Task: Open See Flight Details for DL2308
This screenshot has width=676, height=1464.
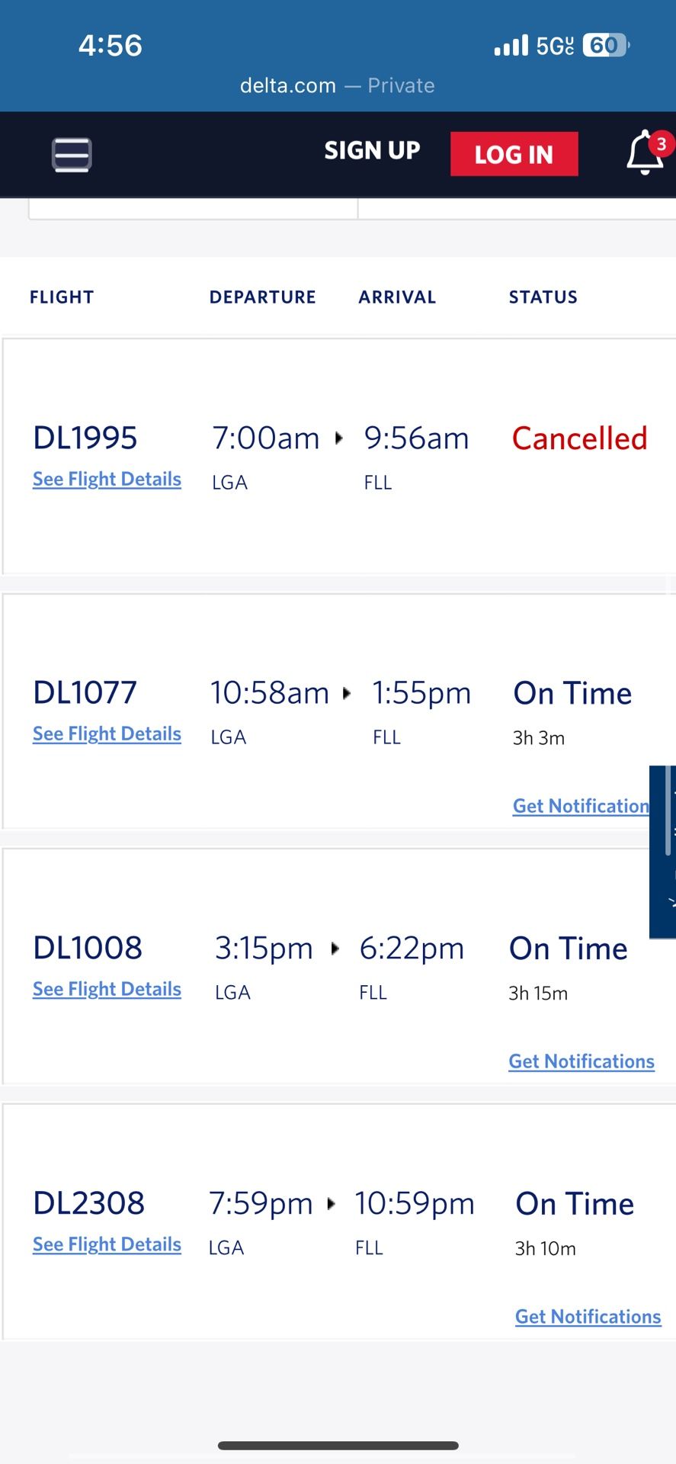Action: coord(107,1245)
